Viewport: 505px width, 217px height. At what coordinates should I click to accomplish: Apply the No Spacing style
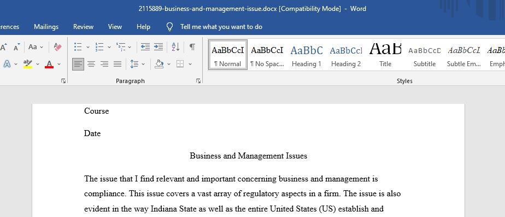[267, 55]
